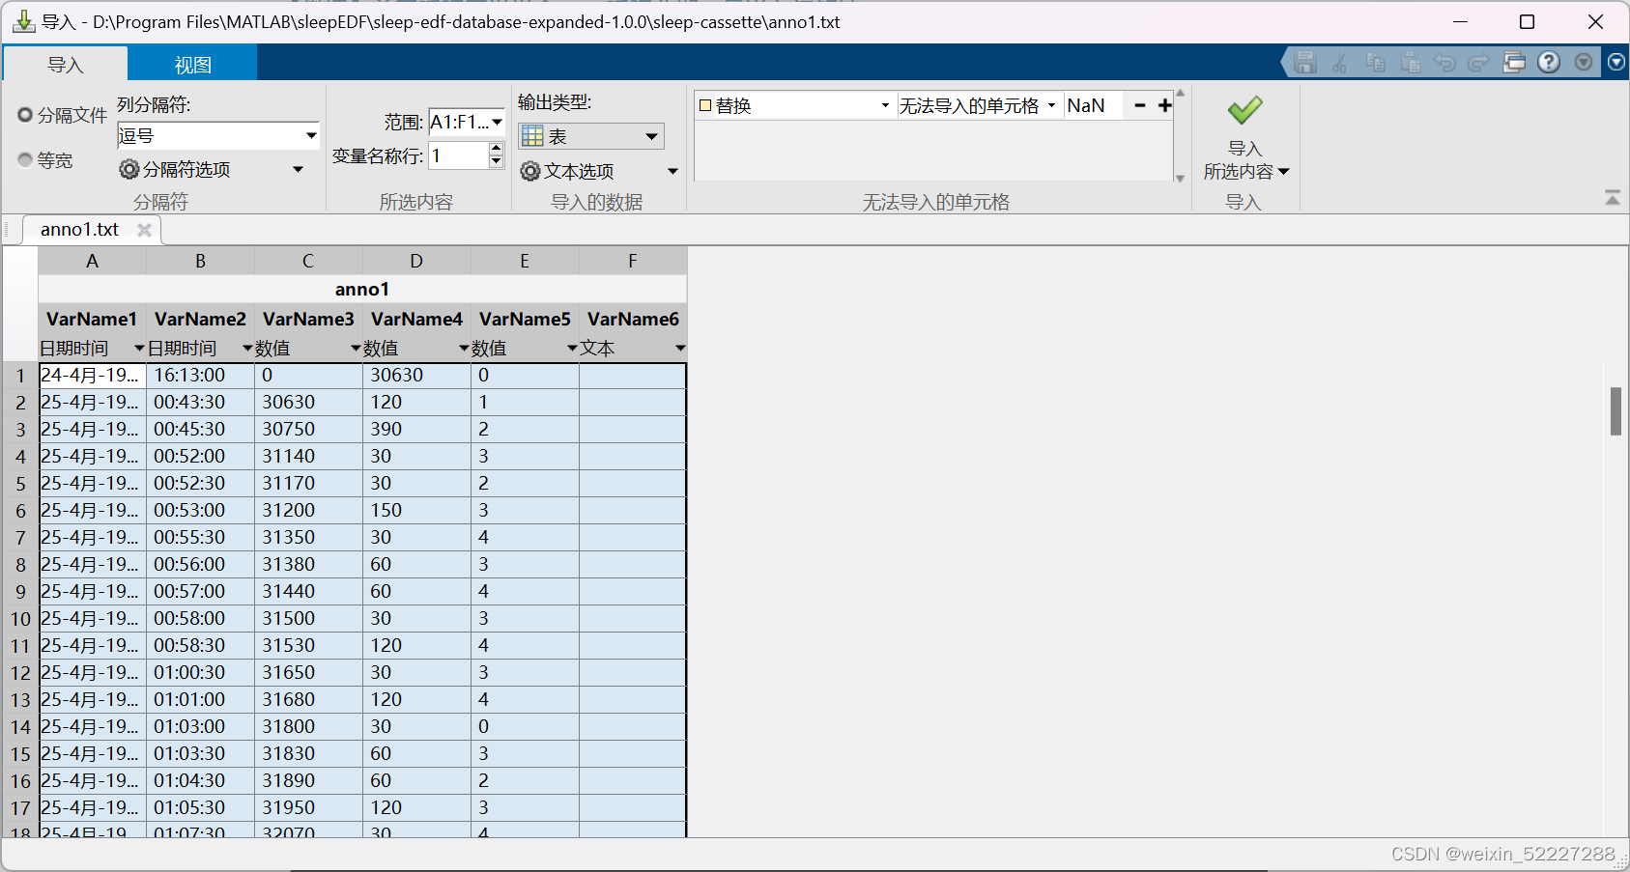Open Help via question mark icon
Screen dimensions: 1630x872
pos(1549,63)
